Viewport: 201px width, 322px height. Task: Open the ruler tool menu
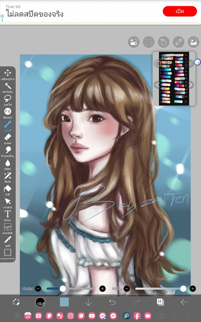tap(178, 42)
